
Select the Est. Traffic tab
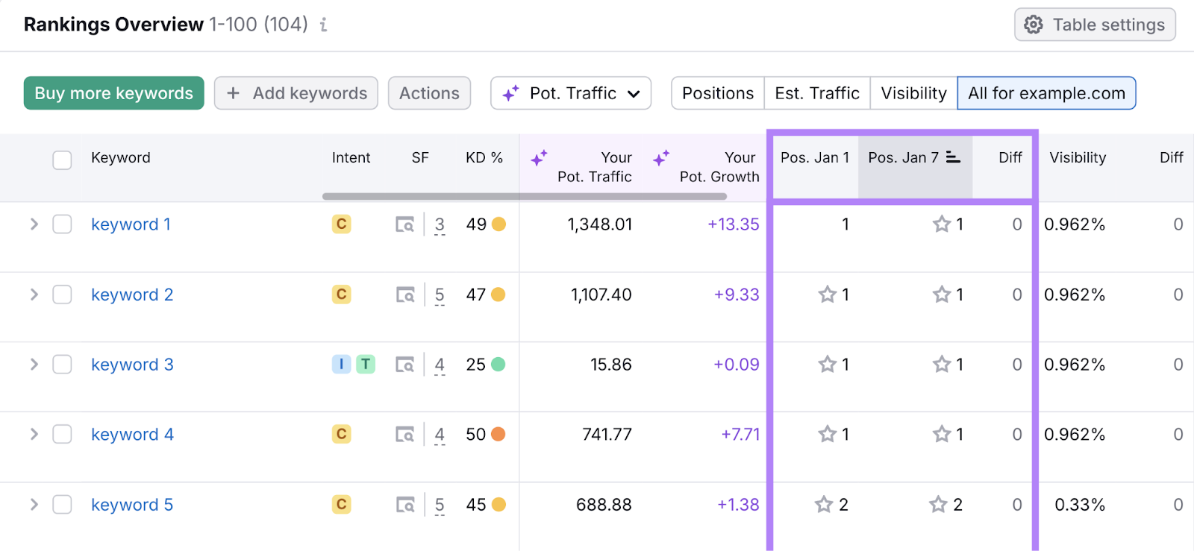(x=817, y=93)
